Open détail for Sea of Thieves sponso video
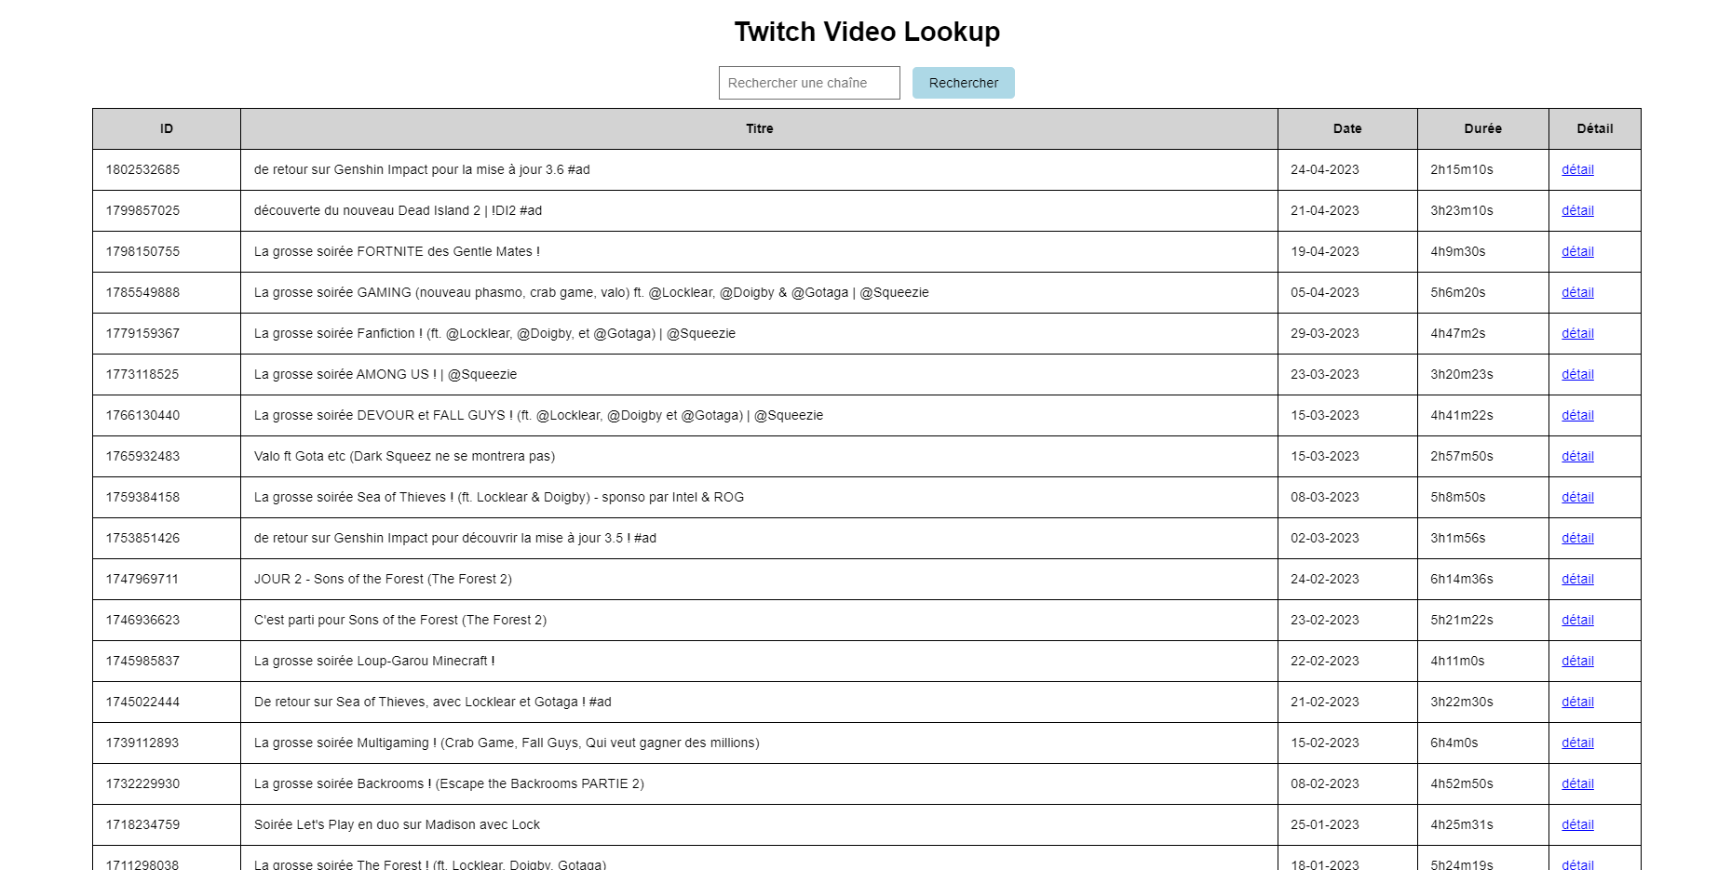 pos(1577,497)
